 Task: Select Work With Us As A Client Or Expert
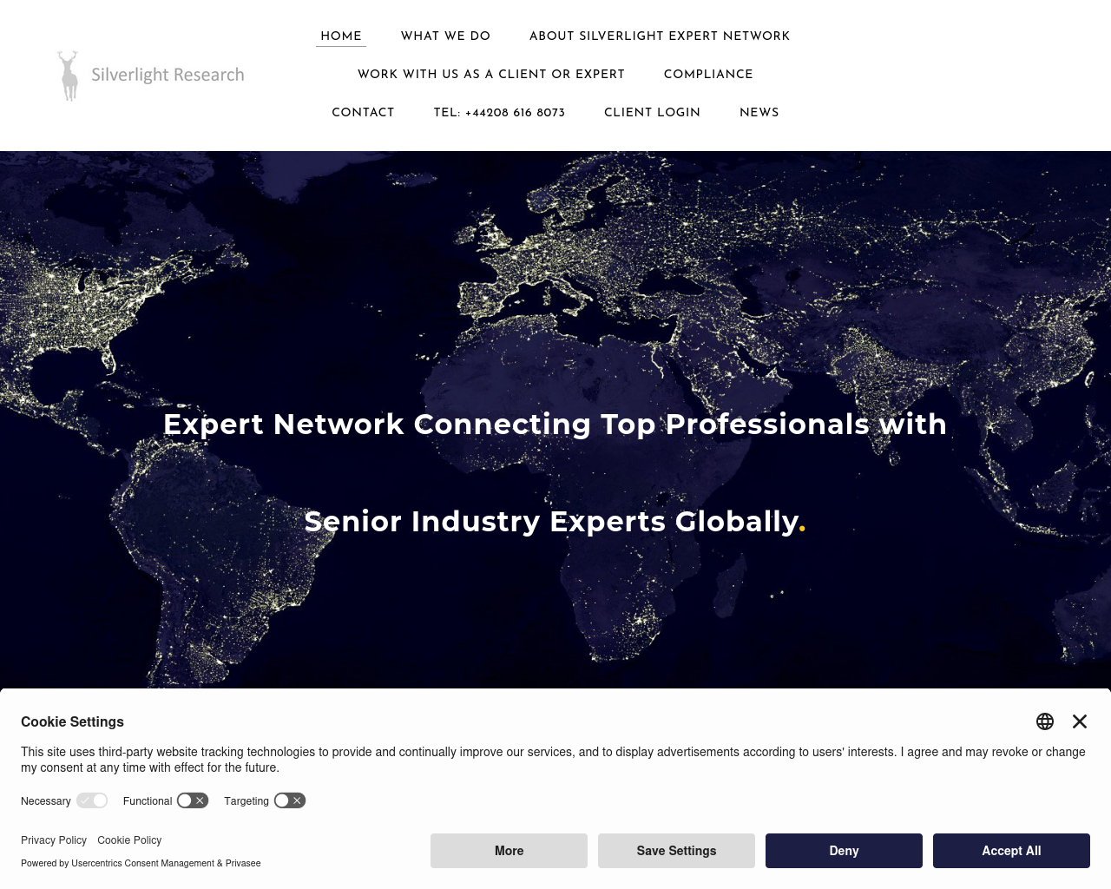(491, 75)
